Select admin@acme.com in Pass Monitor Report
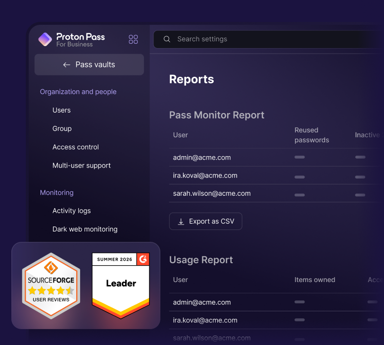The height and width of the screenshot is (345, 384). pyautogui.click(x=202, y=158)
